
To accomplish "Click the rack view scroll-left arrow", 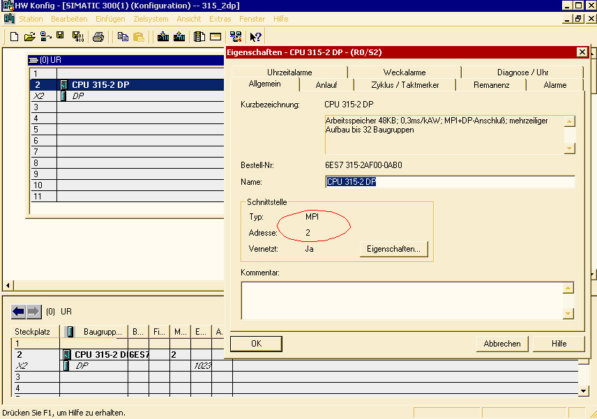I will point(8,285).
